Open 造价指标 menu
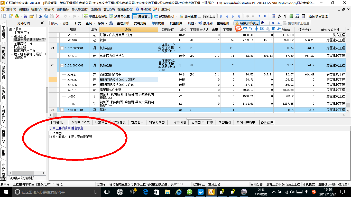351x197 pixels. (63, 9)
